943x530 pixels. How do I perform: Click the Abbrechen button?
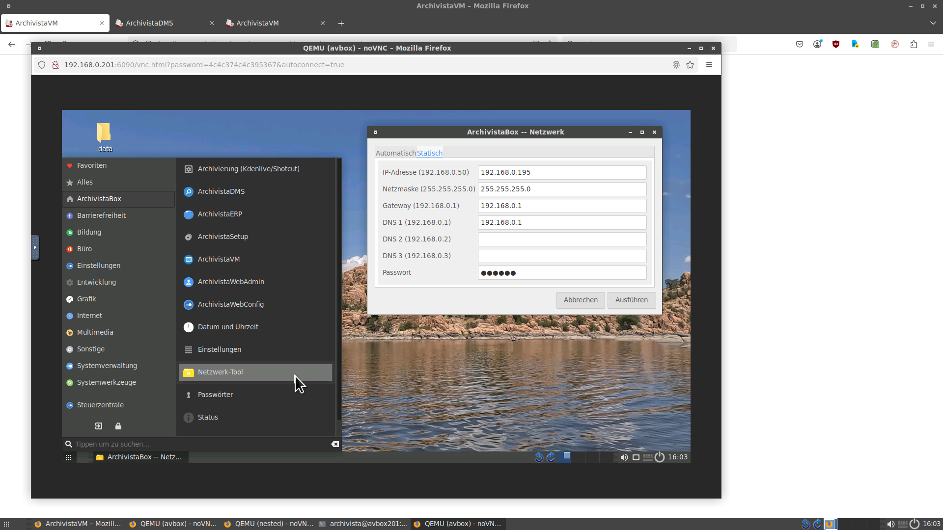coord(580,300)
